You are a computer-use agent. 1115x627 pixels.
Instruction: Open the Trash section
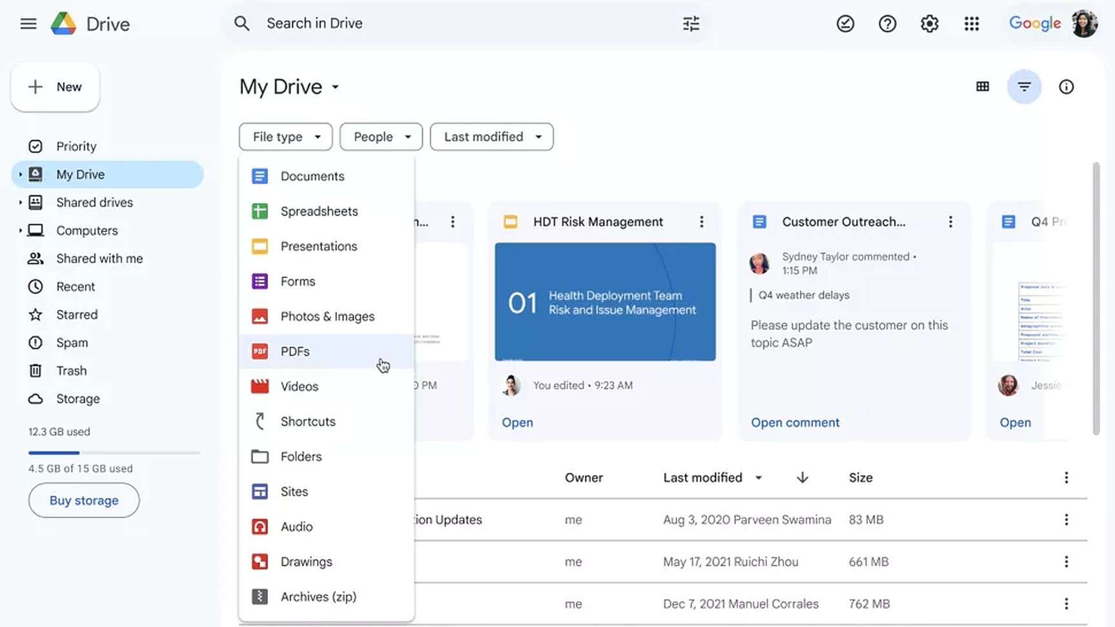click(x=71, y=370)
